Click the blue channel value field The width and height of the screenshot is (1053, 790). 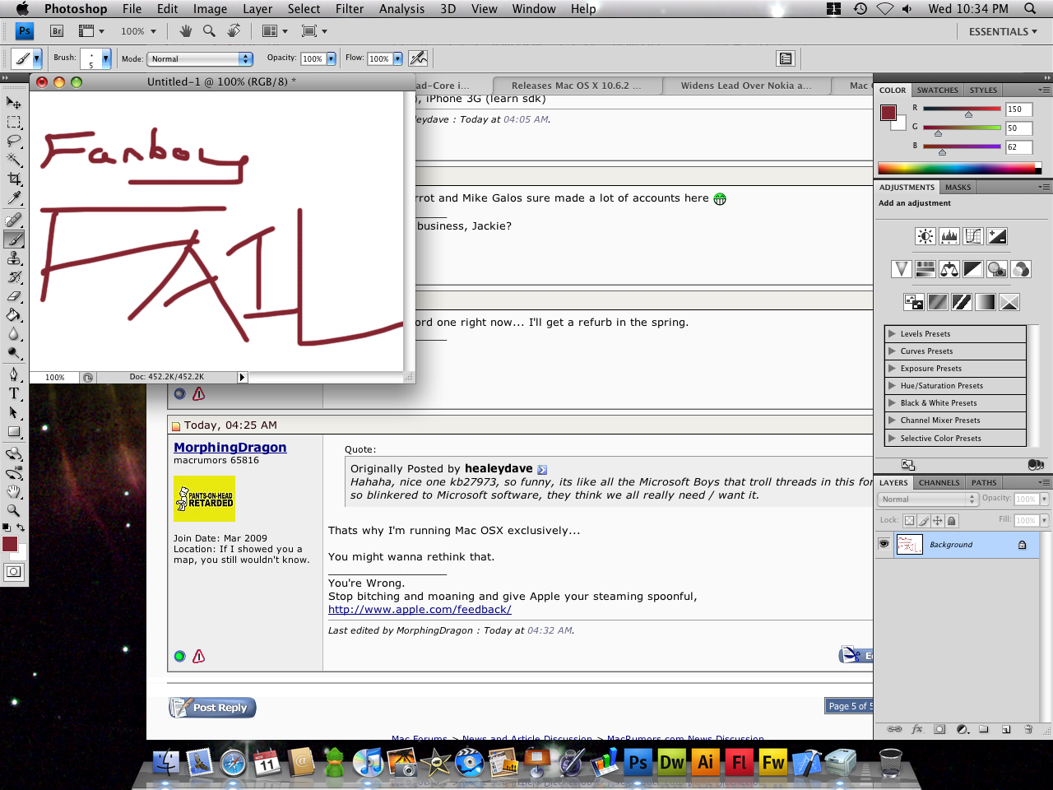click(1018, 147)
